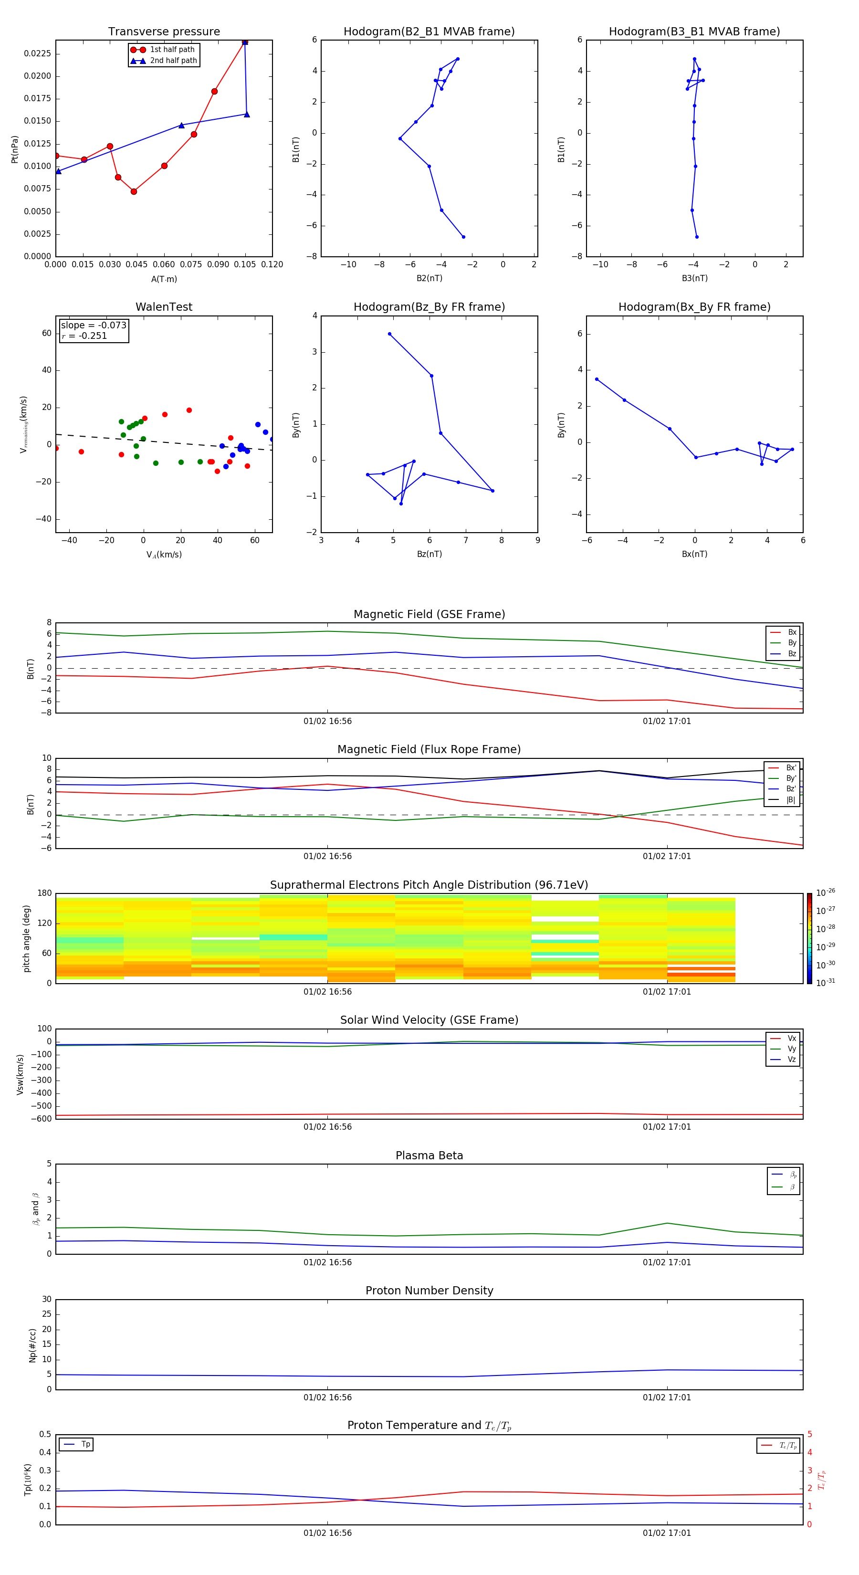This screenshot has width=859, height=1575.
Task: Click the pitch angle distribution colorbar
Action: coord(809,938)
